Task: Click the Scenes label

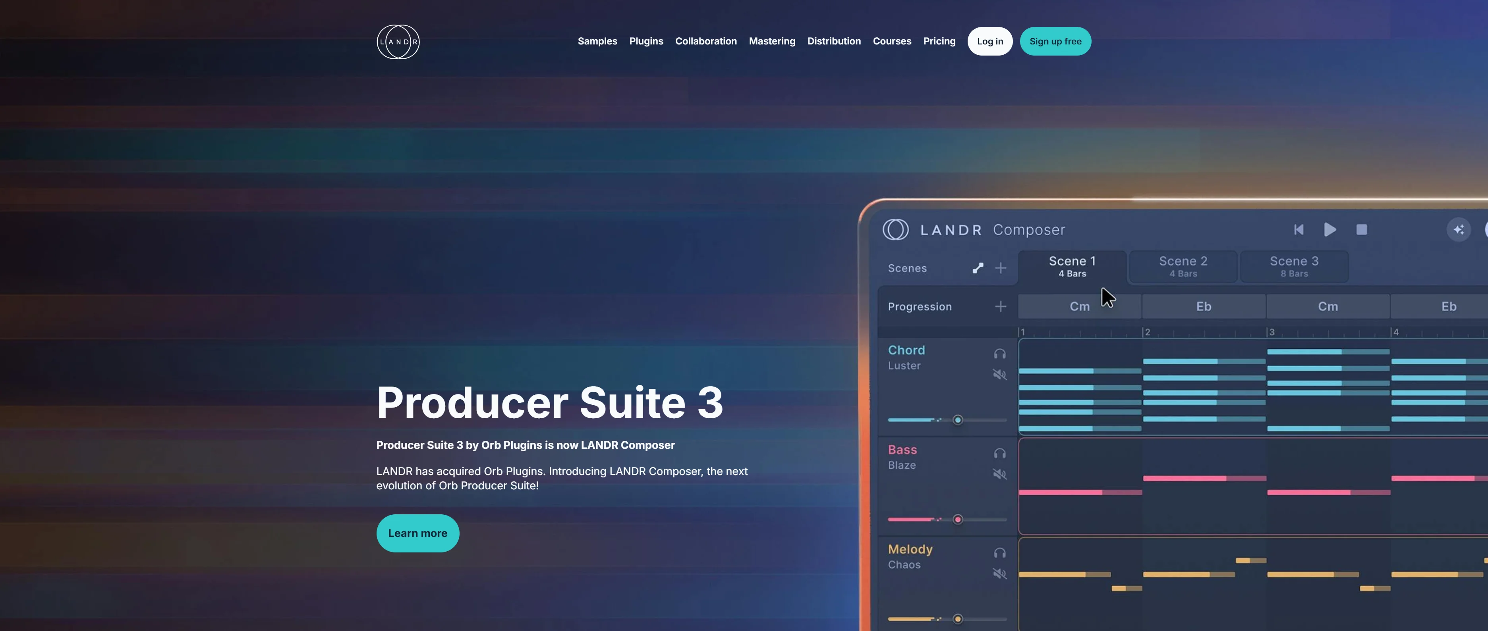Action: pos(907,268)
